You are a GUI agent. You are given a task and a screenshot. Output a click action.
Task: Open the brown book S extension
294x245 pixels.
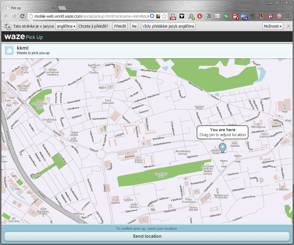261,16
